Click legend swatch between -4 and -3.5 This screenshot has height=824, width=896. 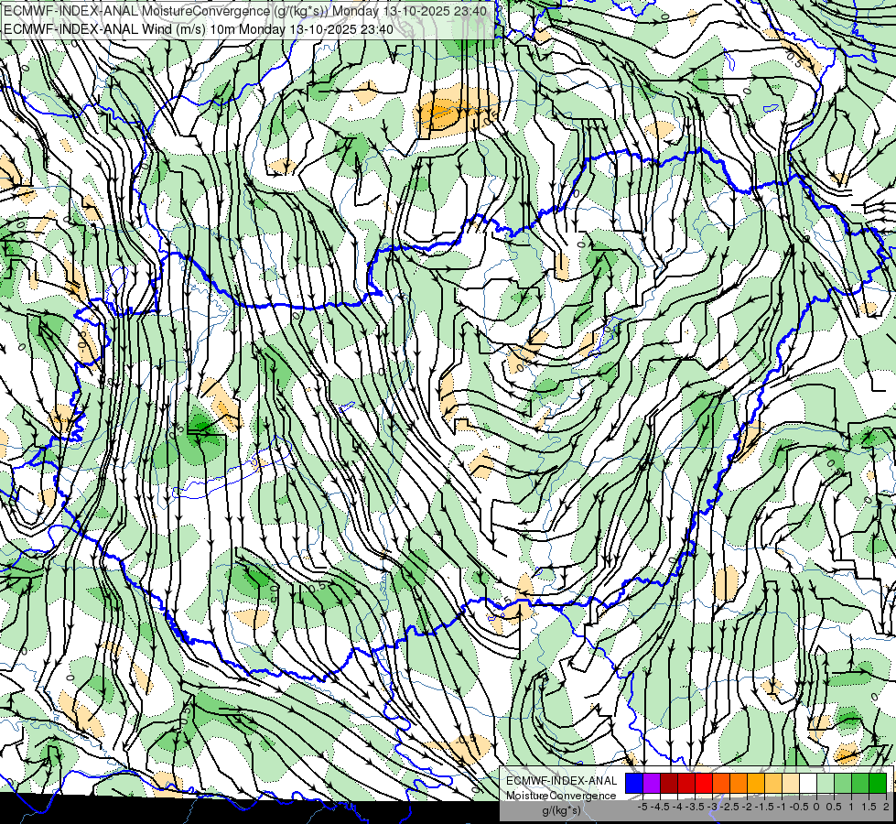click(686, 784)
